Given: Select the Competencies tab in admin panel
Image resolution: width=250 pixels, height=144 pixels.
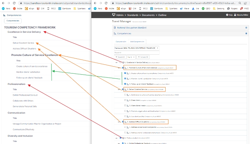Looking at the screenshot, I should pyautogui.click(x=121, y=42).
